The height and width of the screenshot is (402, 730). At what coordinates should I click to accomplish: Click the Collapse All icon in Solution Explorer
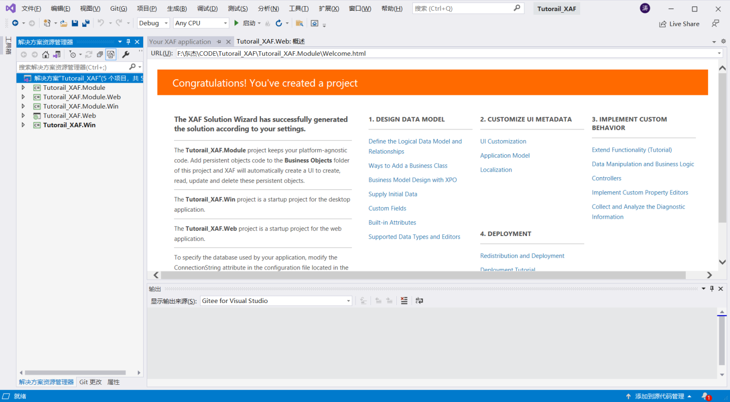point(100,54)
